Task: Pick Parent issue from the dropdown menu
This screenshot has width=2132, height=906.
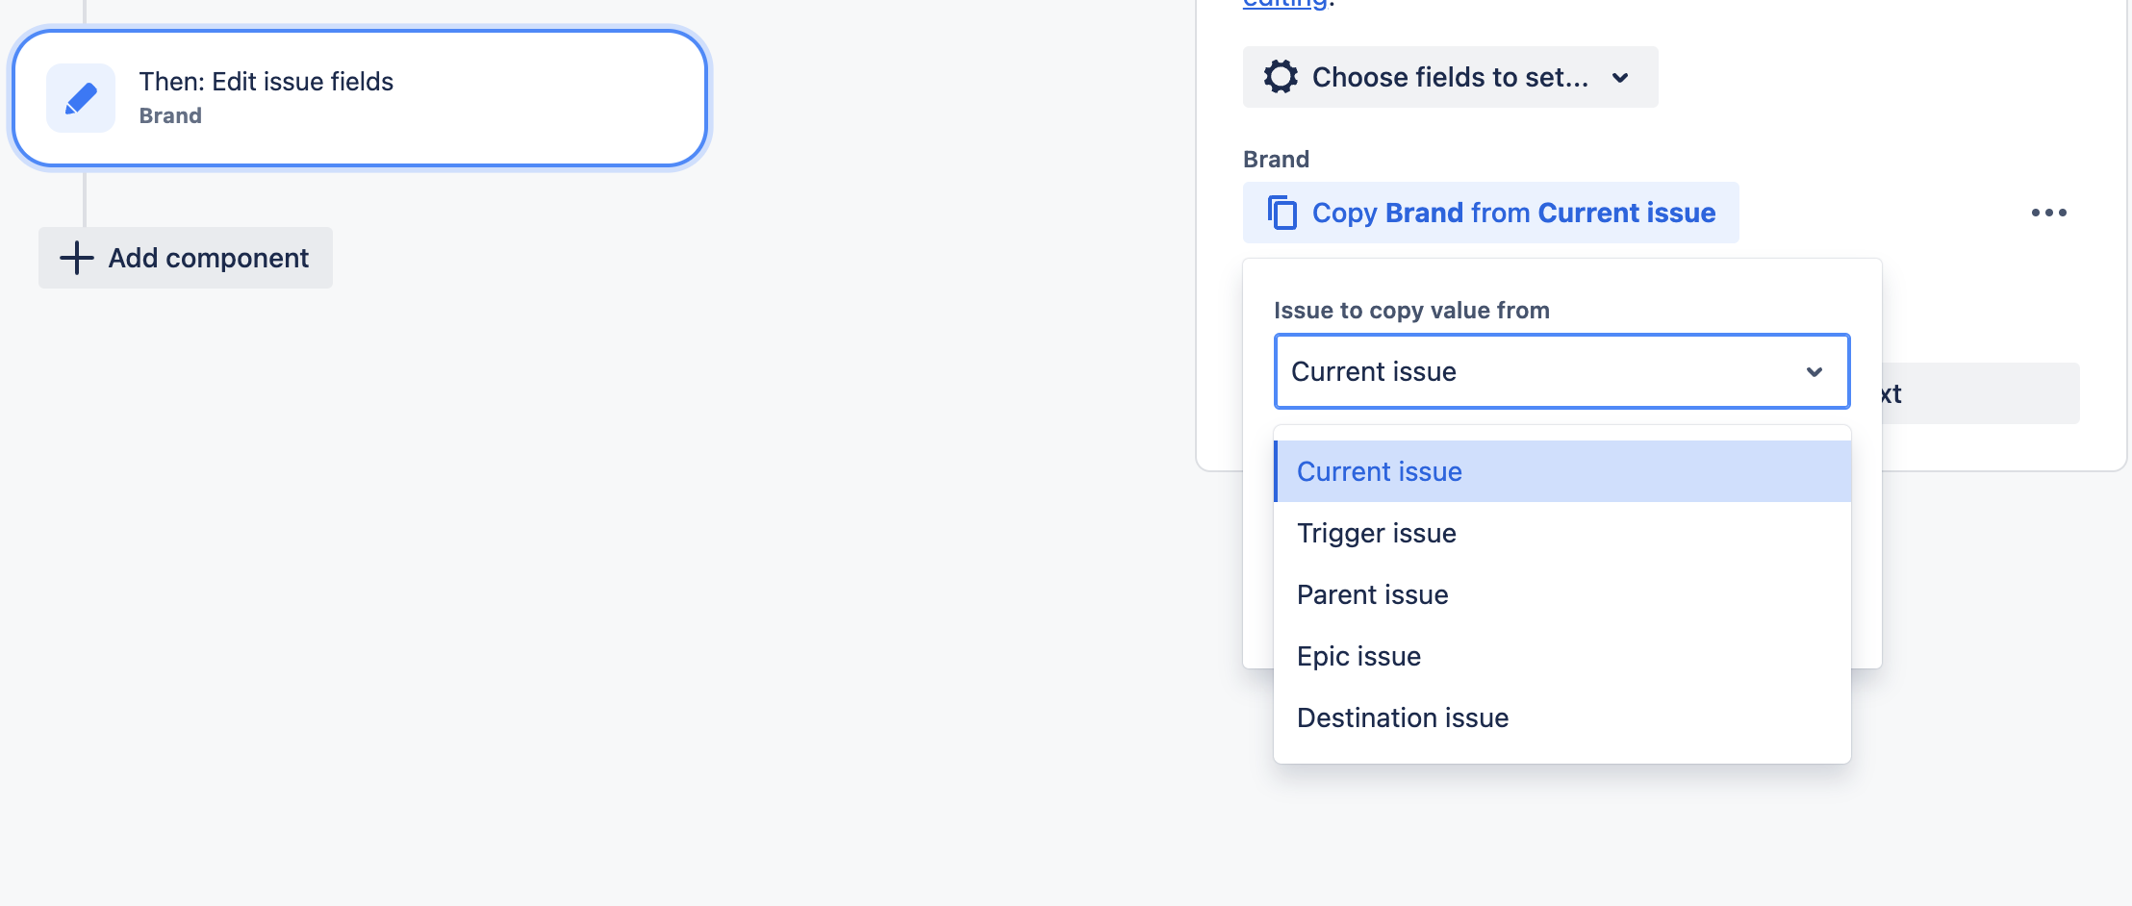Action: [x=1372, y=594]
